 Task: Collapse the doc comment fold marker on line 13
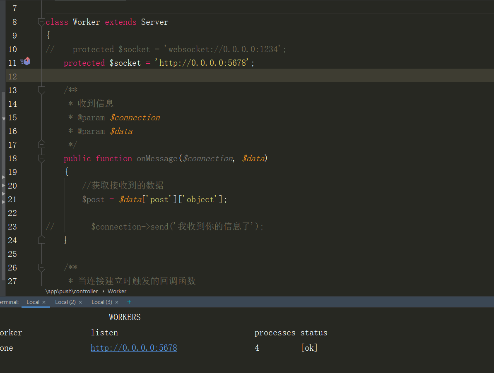[x=41, y=90]
